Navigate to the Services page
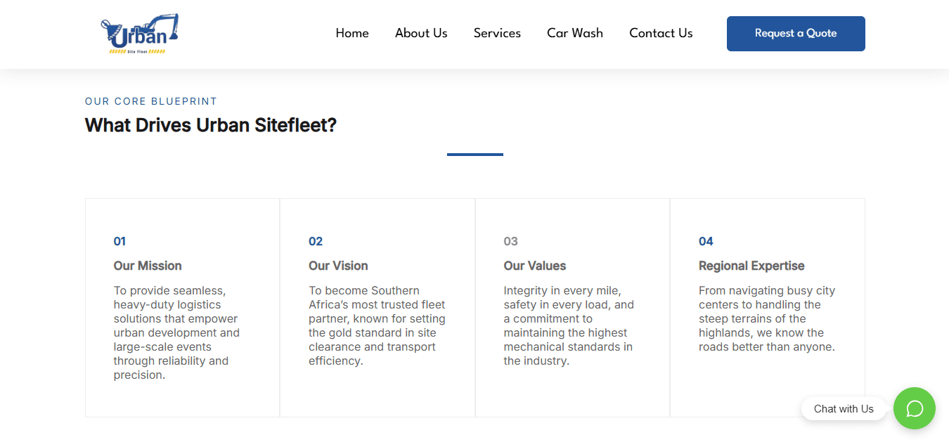949x442 pixels. click(x=497, y=33)
